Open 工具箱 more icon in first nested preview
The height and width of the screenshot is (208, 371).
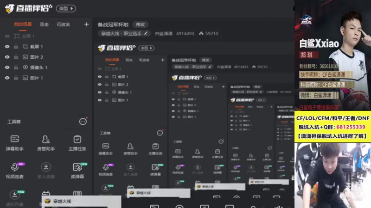pyautogui.click(x=160, y=133)
